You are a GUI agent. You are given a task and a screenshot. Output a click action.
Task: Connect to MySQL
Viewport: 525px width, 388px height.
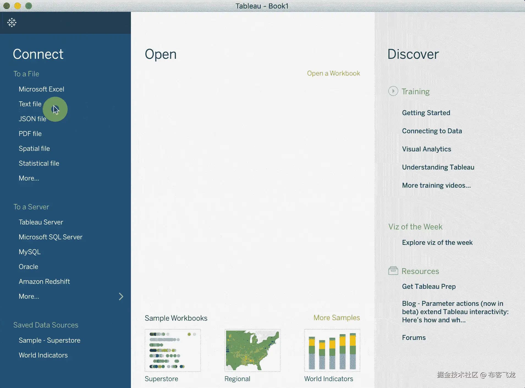30,252
